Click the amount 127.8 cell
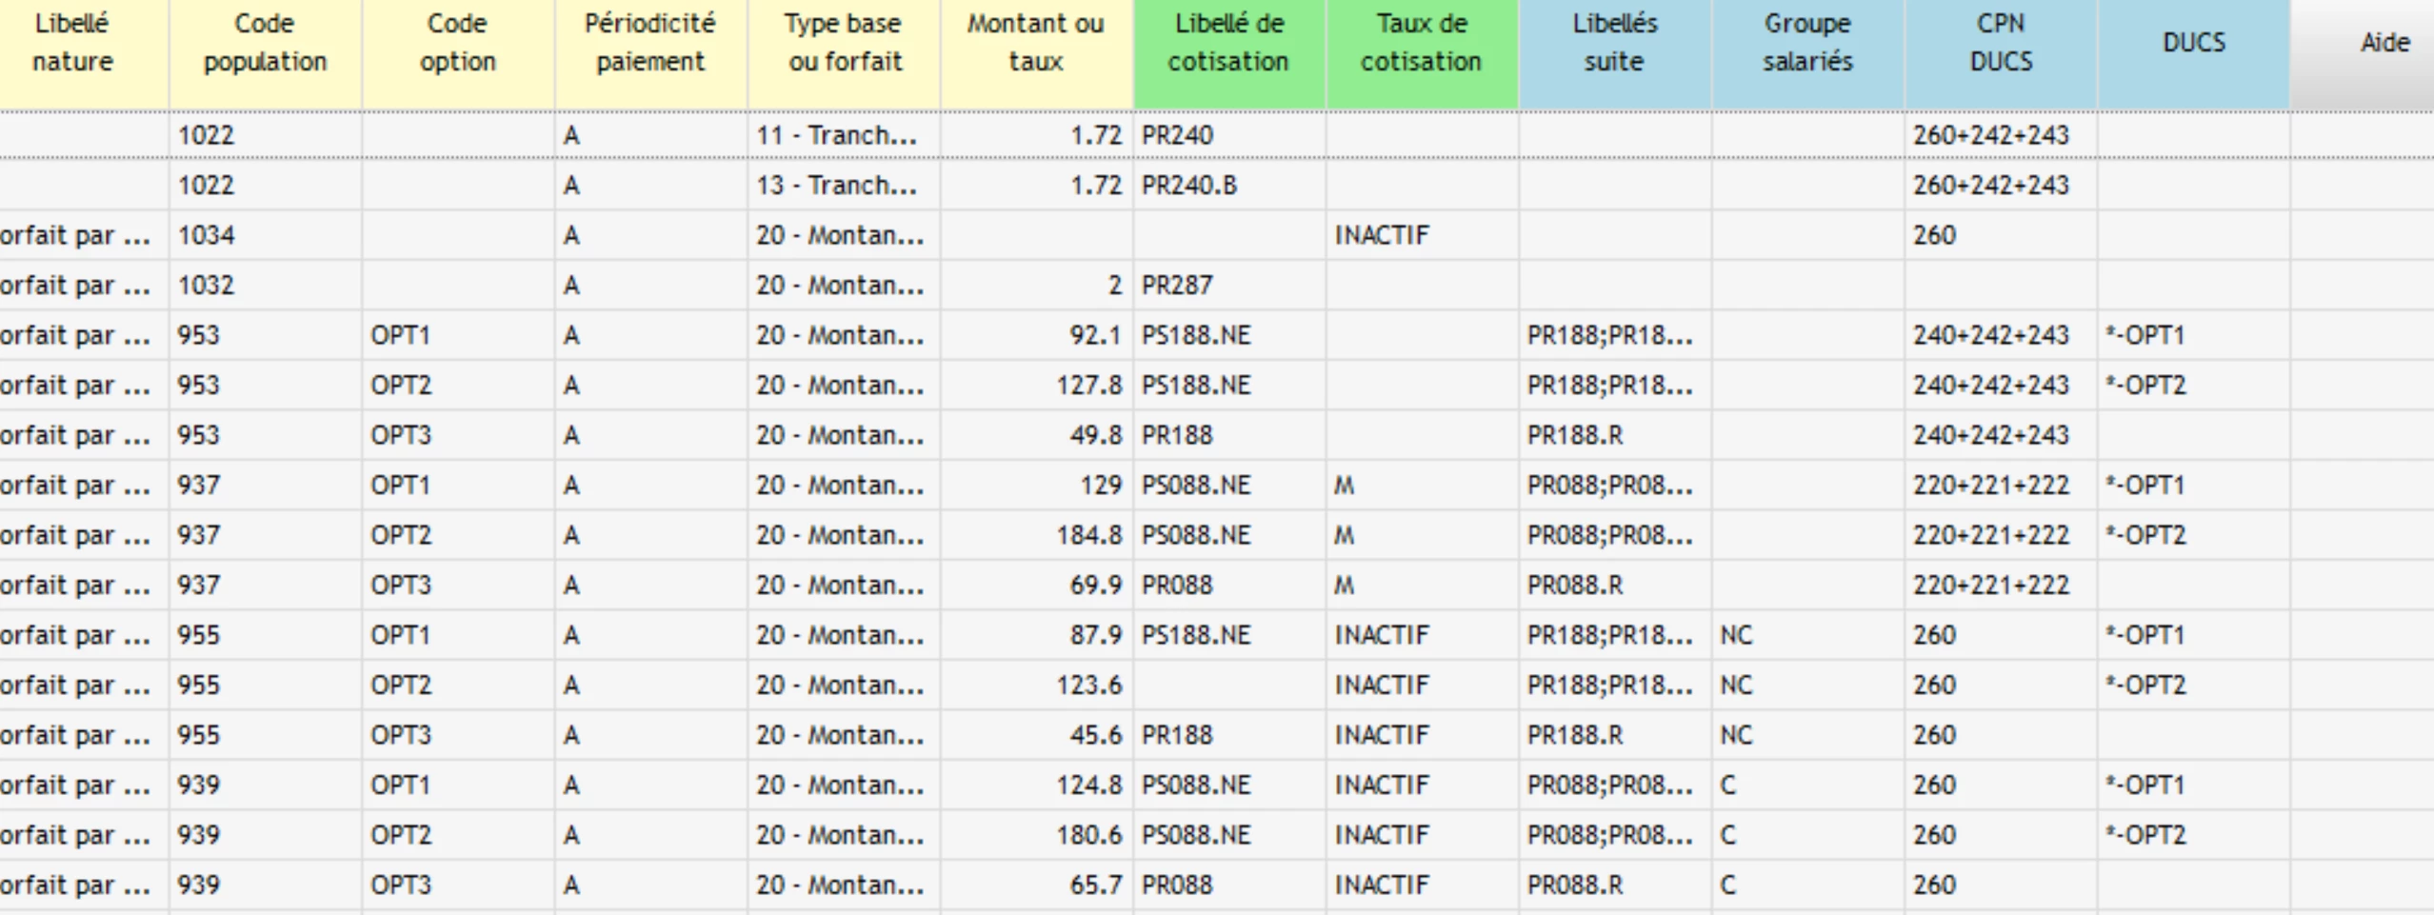Viewport: 2434px width, 915px height. click(x=1036, y=385)
